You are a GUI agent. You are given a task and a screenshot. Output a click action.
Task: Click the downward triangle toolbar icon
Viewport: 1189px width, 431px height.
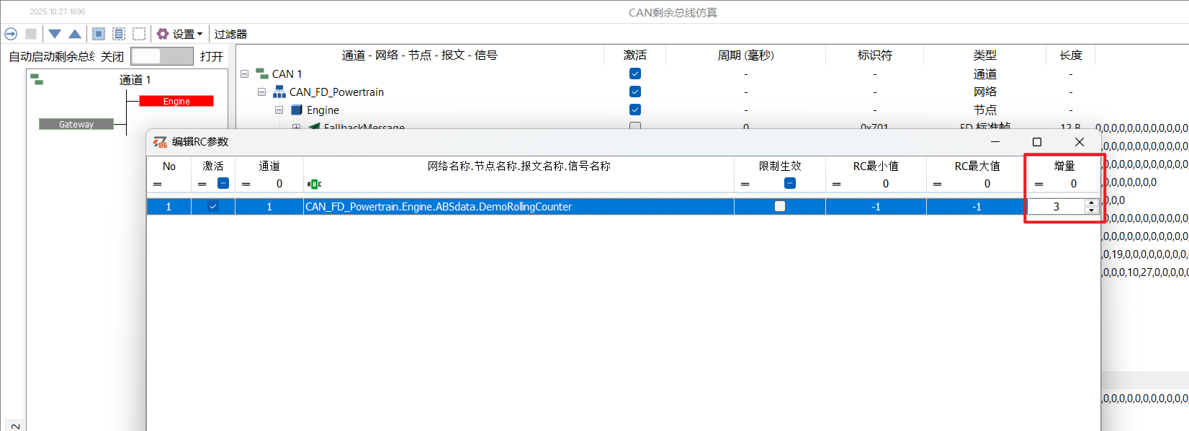click(55, 34)
